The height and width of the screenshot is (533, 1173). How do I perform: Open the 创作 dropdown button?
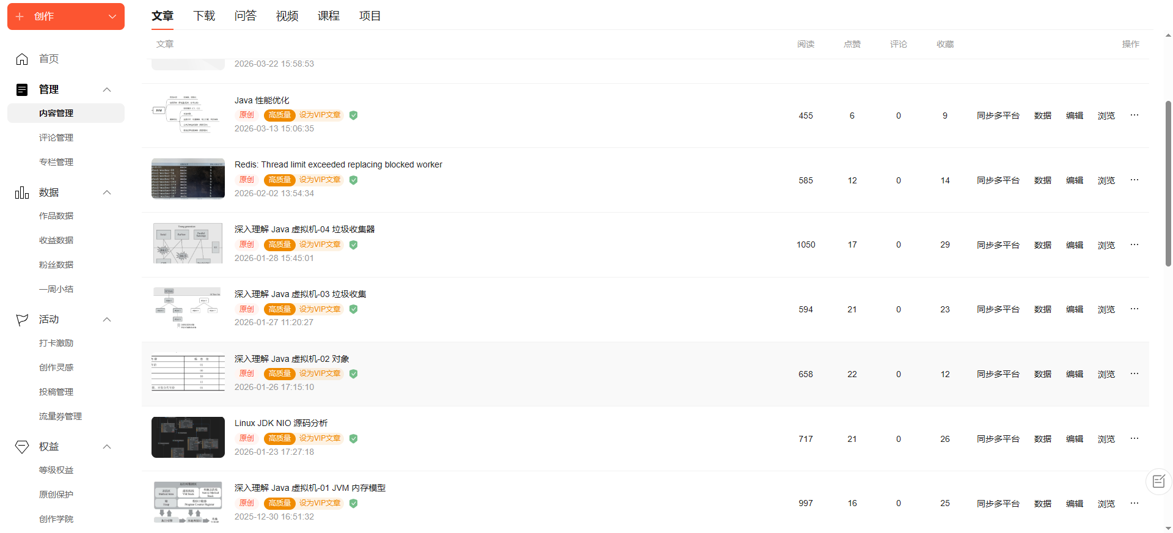click(x=66, y=17)
